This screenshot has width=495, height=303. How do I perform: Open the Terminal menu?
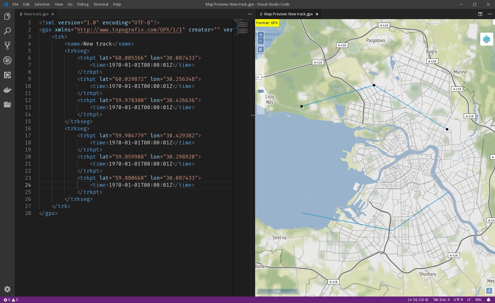point(101,4)
